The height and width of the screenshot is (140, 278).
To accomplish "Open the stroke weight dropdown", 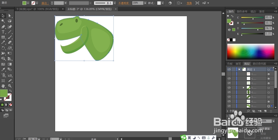I will (66, 3).
